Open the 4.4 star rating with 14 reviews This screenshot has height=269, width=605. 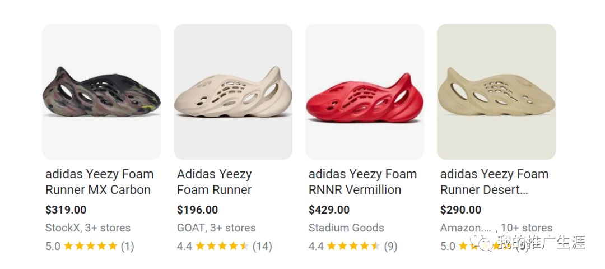224,246
